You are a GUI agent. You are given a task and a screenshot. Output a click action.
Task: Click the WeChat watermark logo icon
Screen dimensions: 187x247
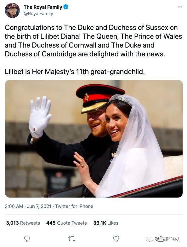point(150,239)
